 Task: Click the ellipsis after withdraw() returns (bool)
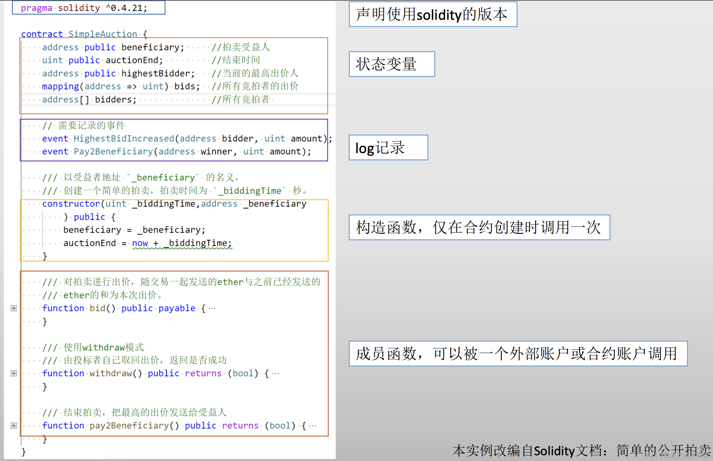276,373
